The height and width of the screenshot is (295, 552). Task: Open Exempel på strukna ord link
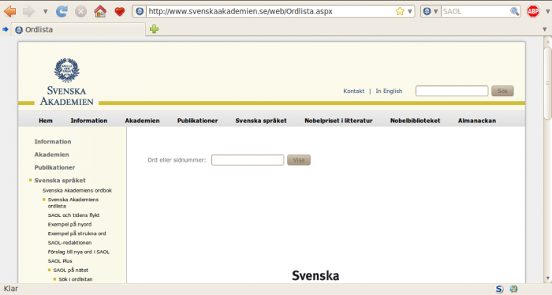(76, 233)
